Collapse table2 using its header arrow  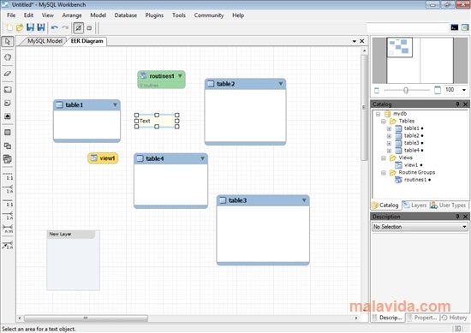click(281, 84)
